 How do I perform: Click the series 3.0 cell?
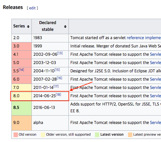(x=22, y=46)
